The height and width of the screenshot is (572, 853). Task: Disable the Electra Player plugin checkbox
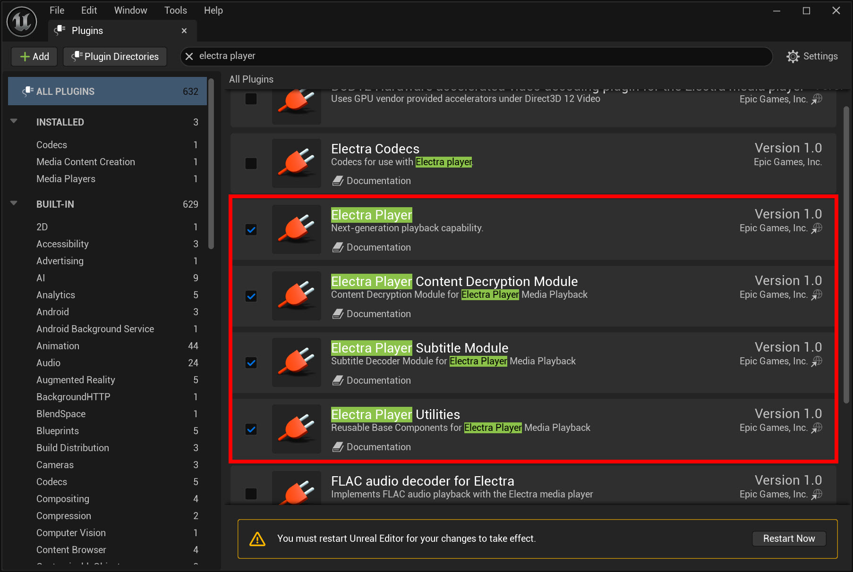click(x=251, y=230)
